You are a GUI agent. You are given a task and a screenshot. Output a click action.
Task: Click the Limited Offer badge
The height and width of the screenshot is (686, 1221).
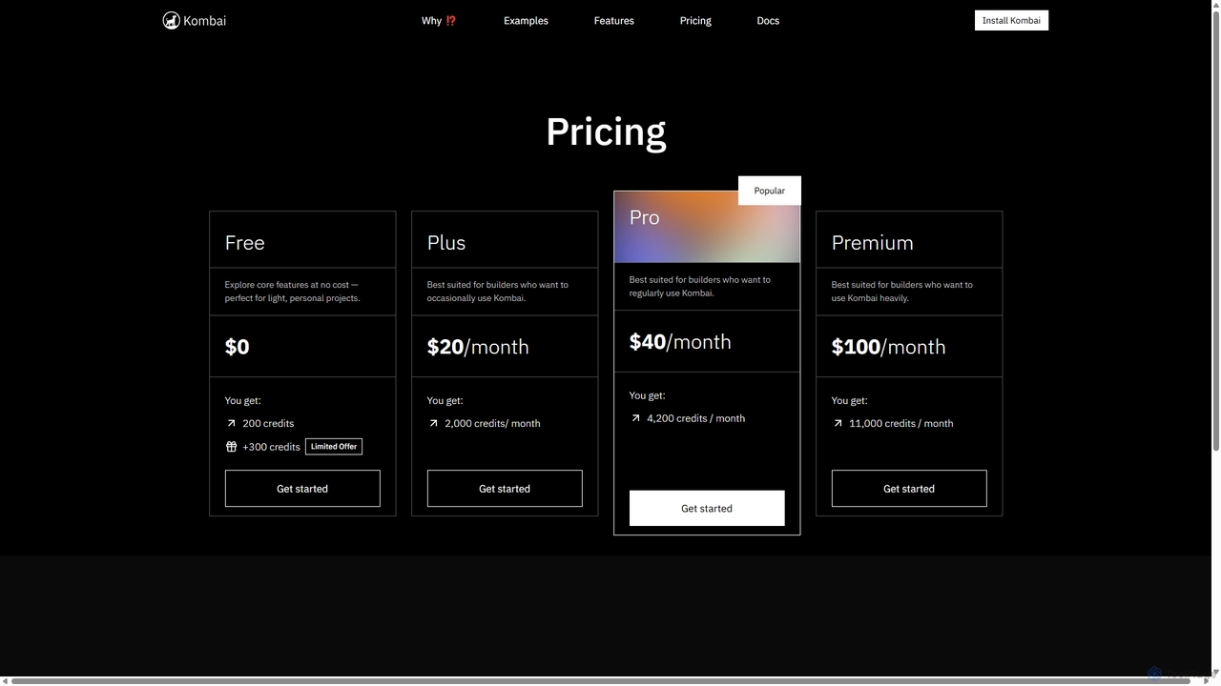(334, 447)
